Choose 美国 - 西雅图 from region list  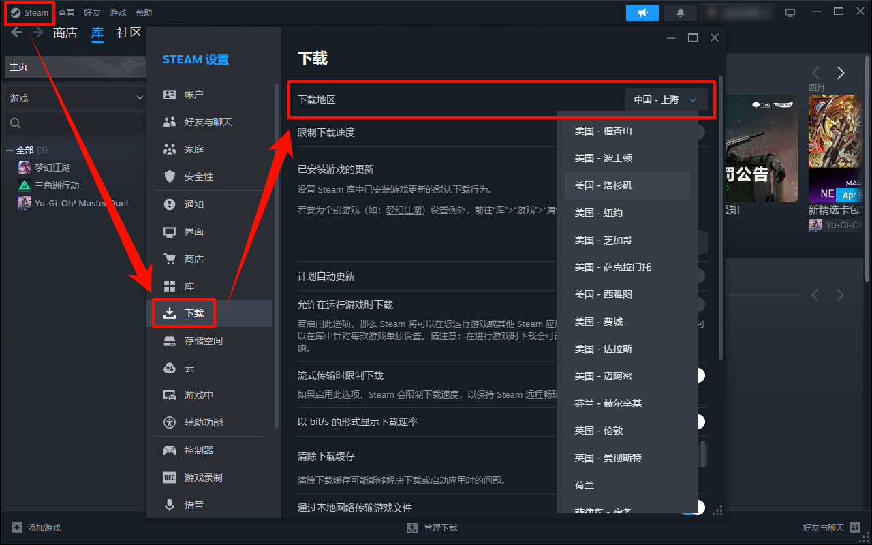click(x=627, y=294)
